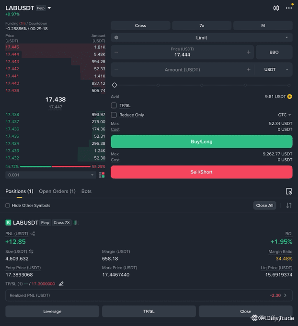This screenshot has height=326, width=298.
Task: Click the ROI label
Action: 289,234
